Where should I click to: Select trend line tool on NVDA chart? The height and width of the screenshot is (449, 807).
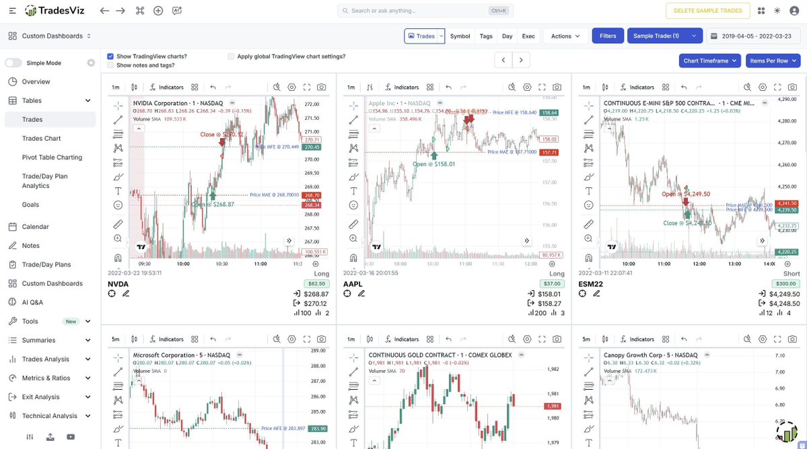(x=118, y=119)
